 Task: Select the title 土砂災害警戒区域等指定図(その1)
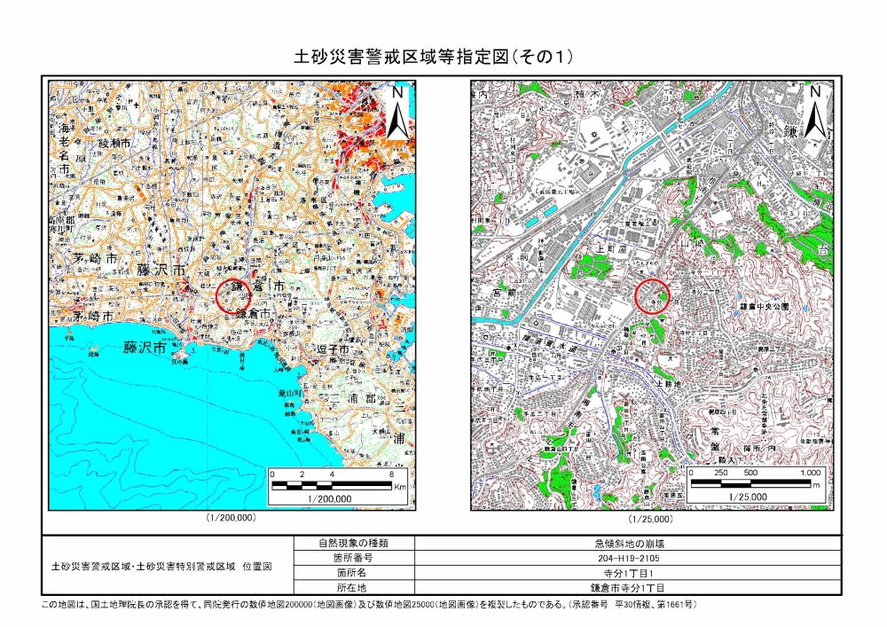pyautogui.click(x=434, y=57)
